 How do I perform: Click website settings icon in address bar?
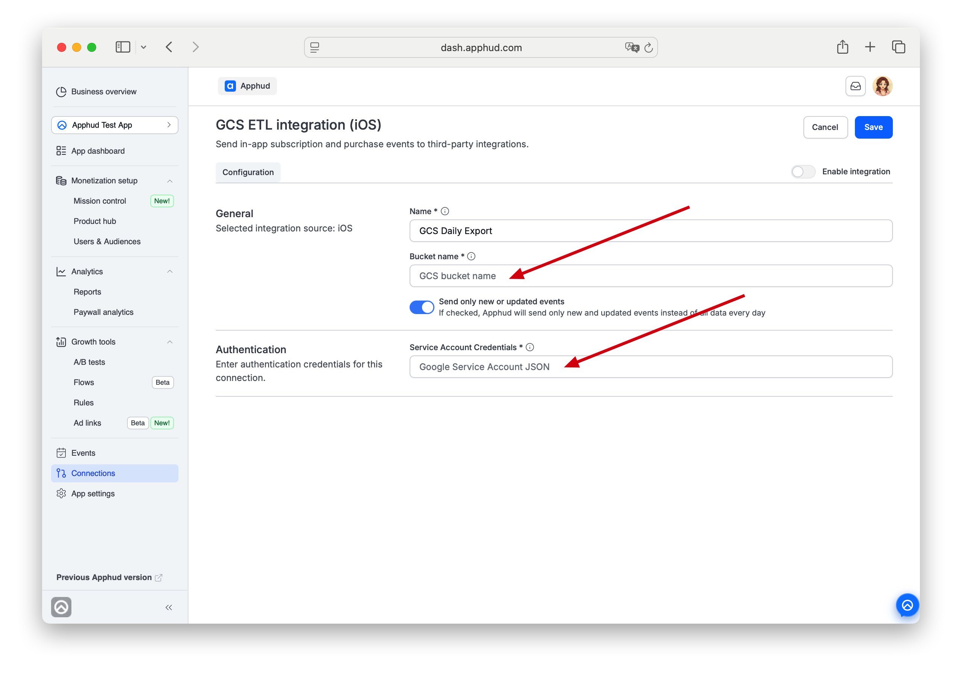pyautogui.click(x=315, y=47)
